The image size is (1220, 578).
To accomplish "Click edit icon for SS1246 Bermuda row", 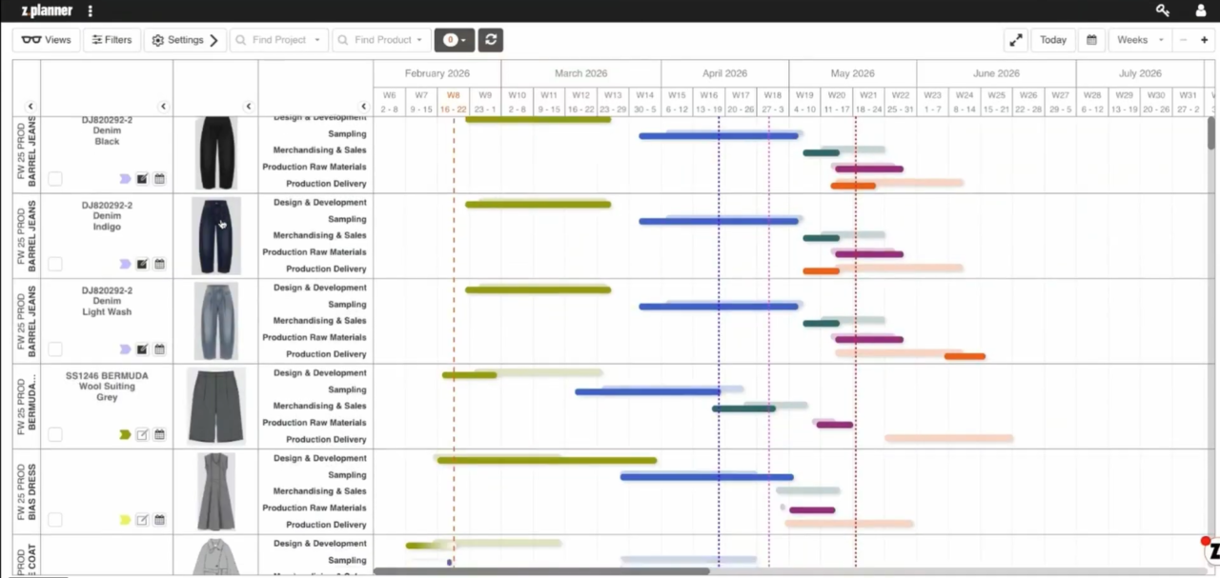I will [x=142, y=434].
